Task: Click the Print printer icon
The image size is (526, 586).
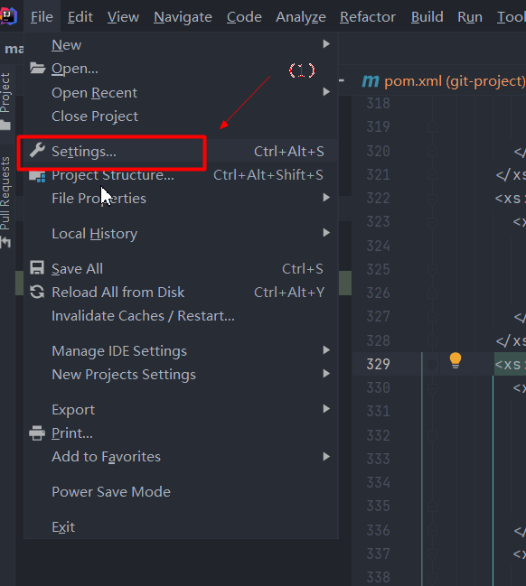Action: click(37, 433)
